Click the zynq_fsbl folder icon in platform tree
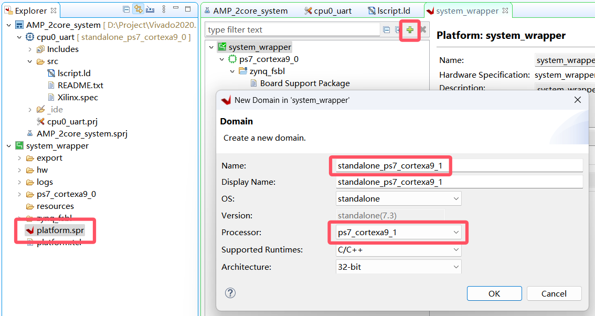Image resolution: width=595 pixels, height=316 pixels. (x=243, y=71)
